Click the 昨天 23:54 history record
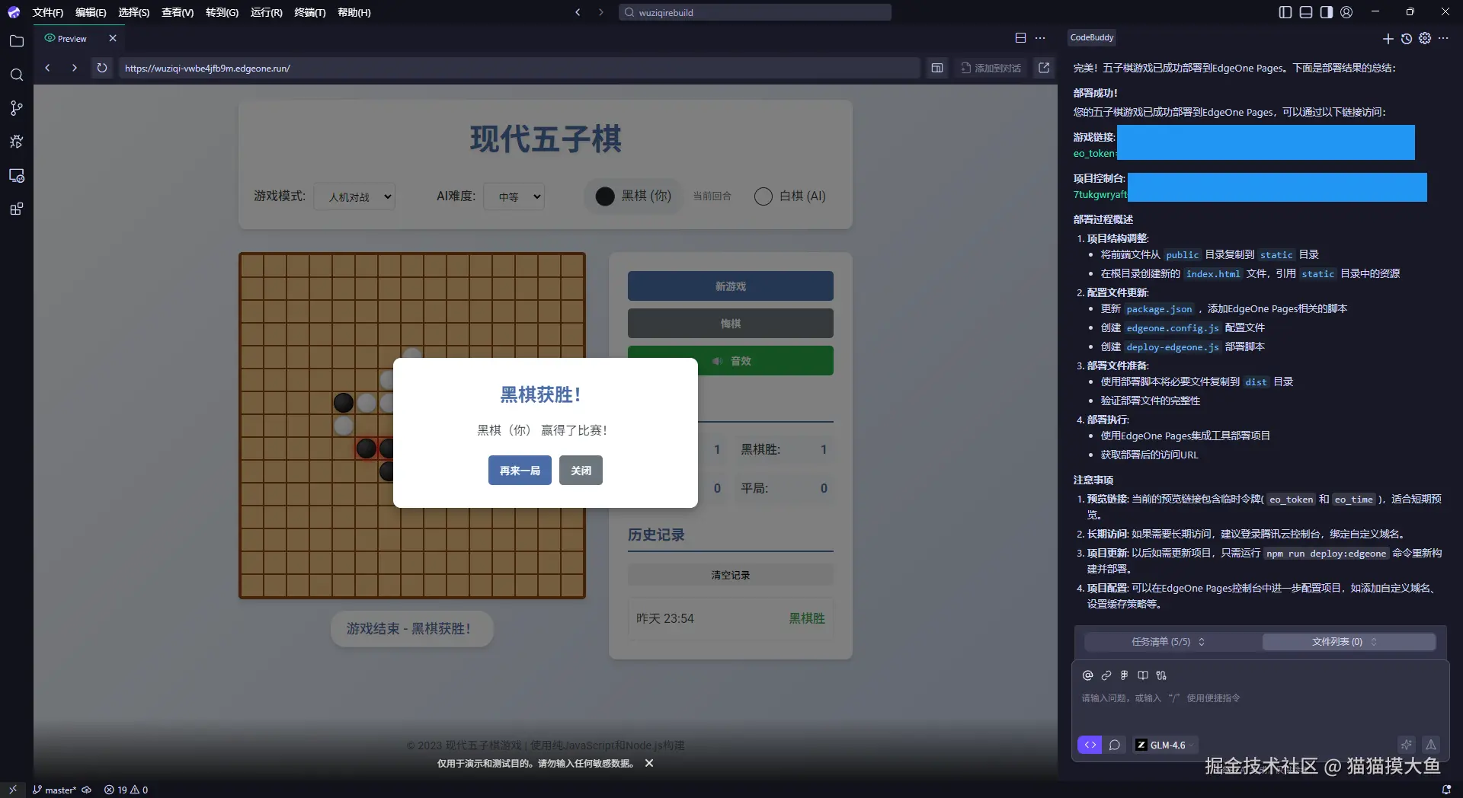This screenshot has width=1463, height=798. pos(731,618)
